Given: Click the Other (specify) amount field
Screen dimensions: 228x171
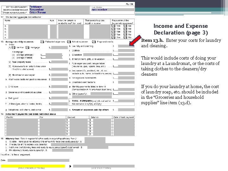Looking at the screenshot, I should pos(126,94).
